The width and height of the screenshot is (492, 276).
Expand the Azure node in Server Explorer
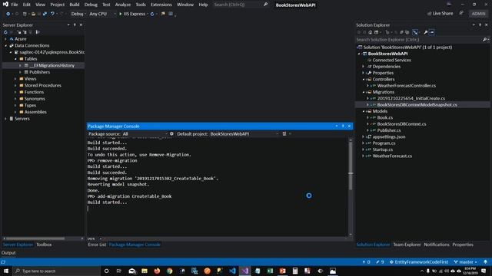[5, 39]
